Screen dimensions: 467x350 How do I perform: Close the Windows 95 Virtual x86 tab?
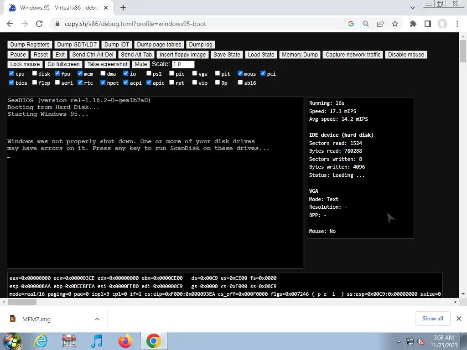point(106,8)
